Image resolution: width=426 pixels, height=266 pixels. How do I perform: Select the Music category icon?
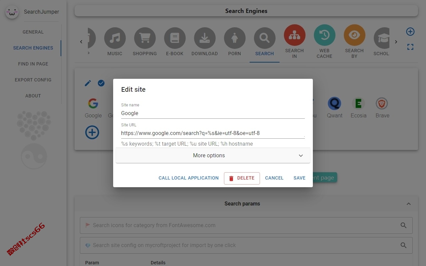pos(115,38)
